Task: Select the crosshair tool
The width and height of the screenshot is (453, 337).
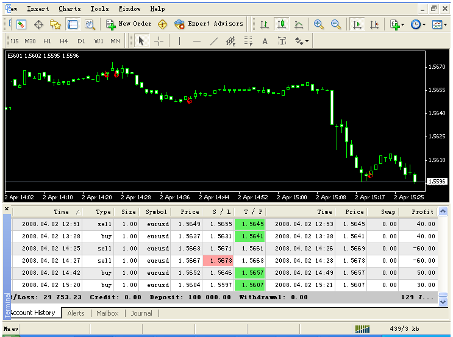Action: click(159, 41)
